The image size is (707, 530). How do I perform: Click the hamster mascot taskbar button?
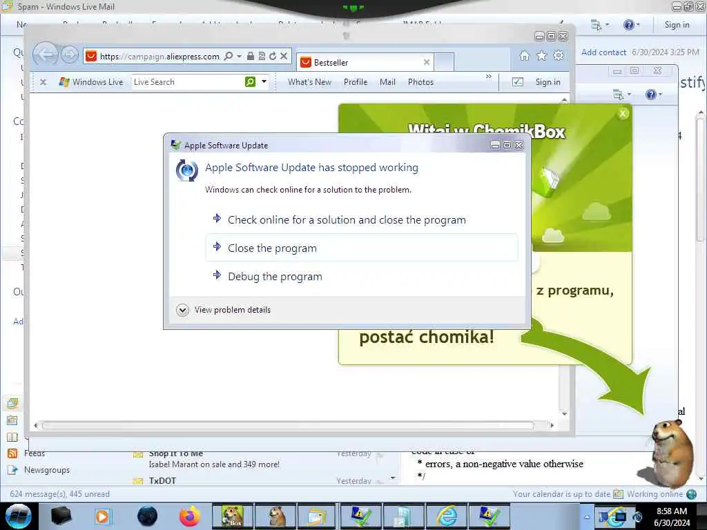click(275, 516)
